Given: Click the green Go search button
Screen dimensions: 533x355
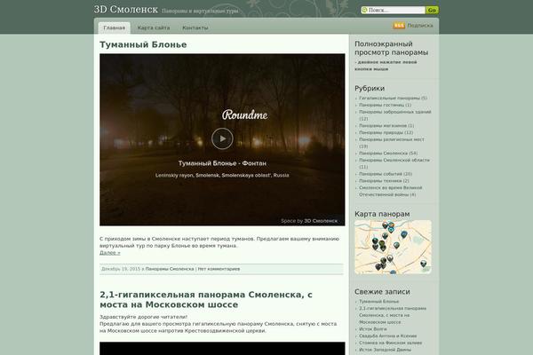Looking at the screenshot, I should (432, 10).
